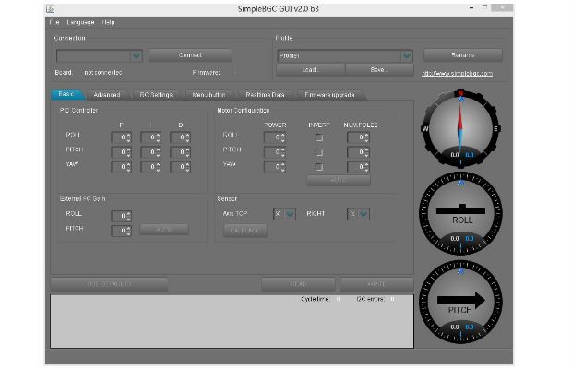
Task: Click the PITCH D value stepper
Action: (x=180, y=152)
